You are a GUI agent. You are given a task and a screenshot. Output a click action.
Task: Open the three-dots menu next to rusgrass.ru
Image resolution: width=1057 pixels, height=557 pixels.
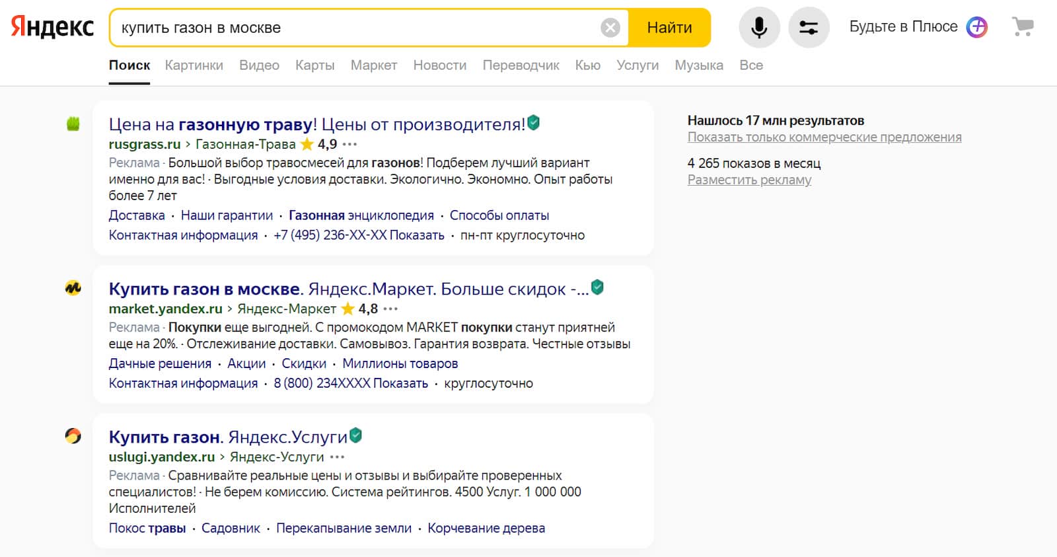350,144
